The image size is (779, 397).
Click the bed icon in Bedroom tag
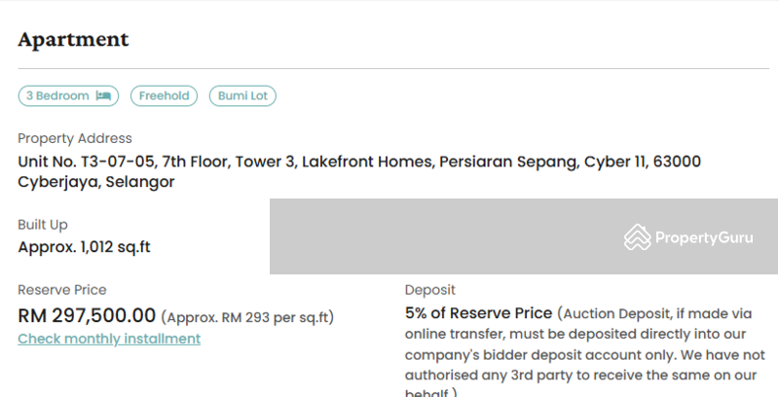coord(103,95)
